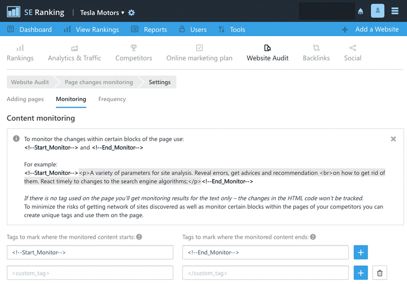This screenshot has height=284, width=407.
Task: Go to View Rankings
Action: (x=91, y=29)
